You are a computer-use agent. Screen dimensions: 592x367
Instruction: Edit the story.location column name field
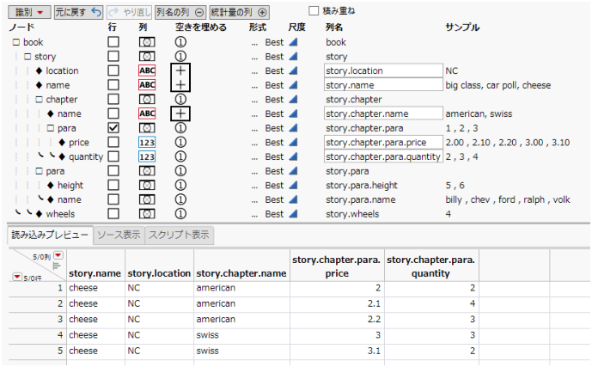point(383,70)
